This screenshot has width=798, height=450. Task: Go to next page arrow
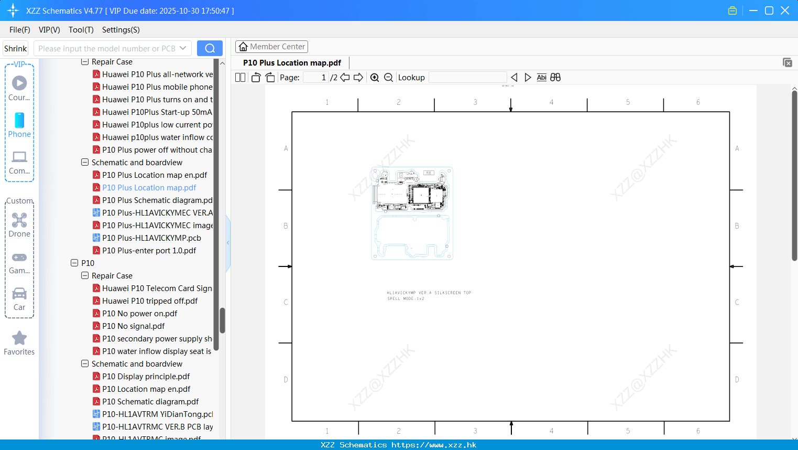pyautogui.click(x=358, y=77)
